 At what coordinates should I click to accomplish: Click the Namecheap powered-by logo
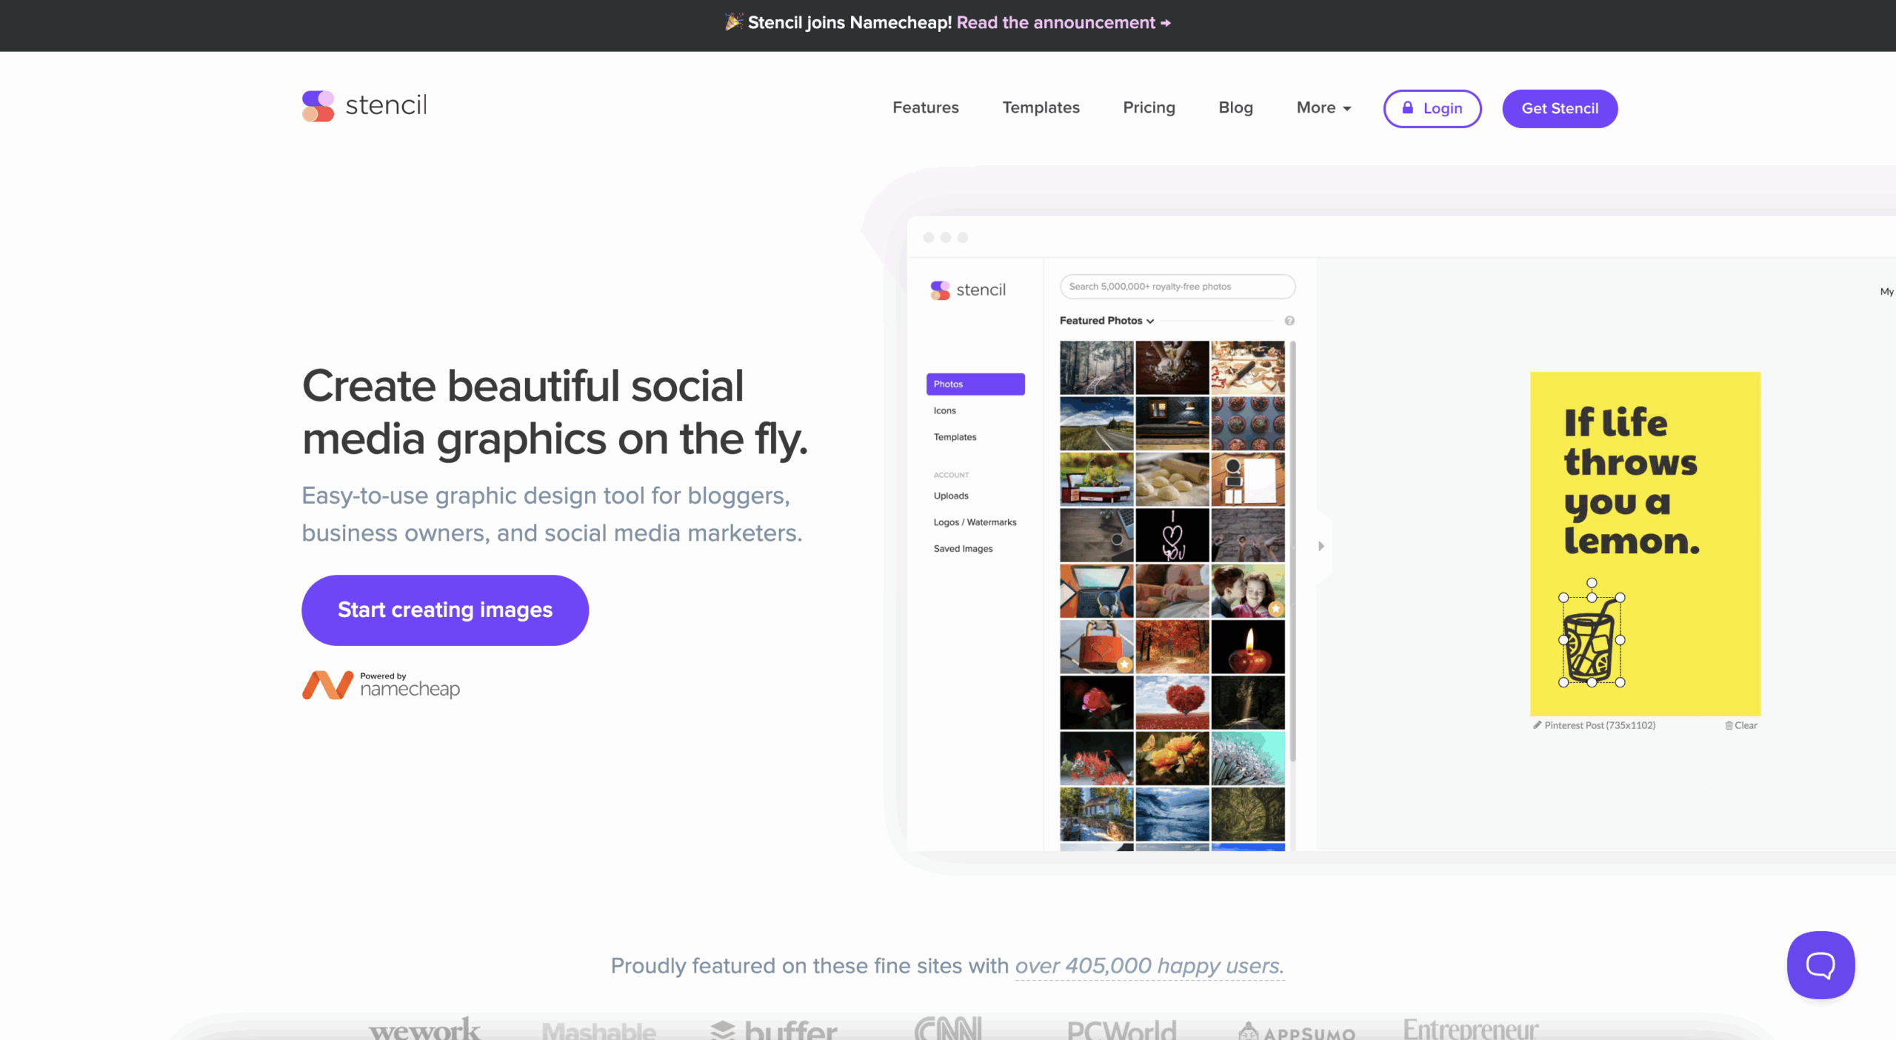pyautogui.click(x=381, y=685)
